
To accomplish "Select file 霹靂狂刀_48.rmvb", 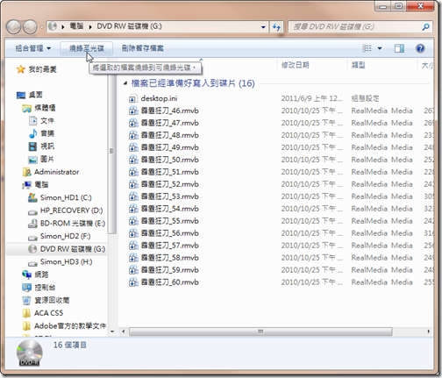I will (x=164, y=135).
